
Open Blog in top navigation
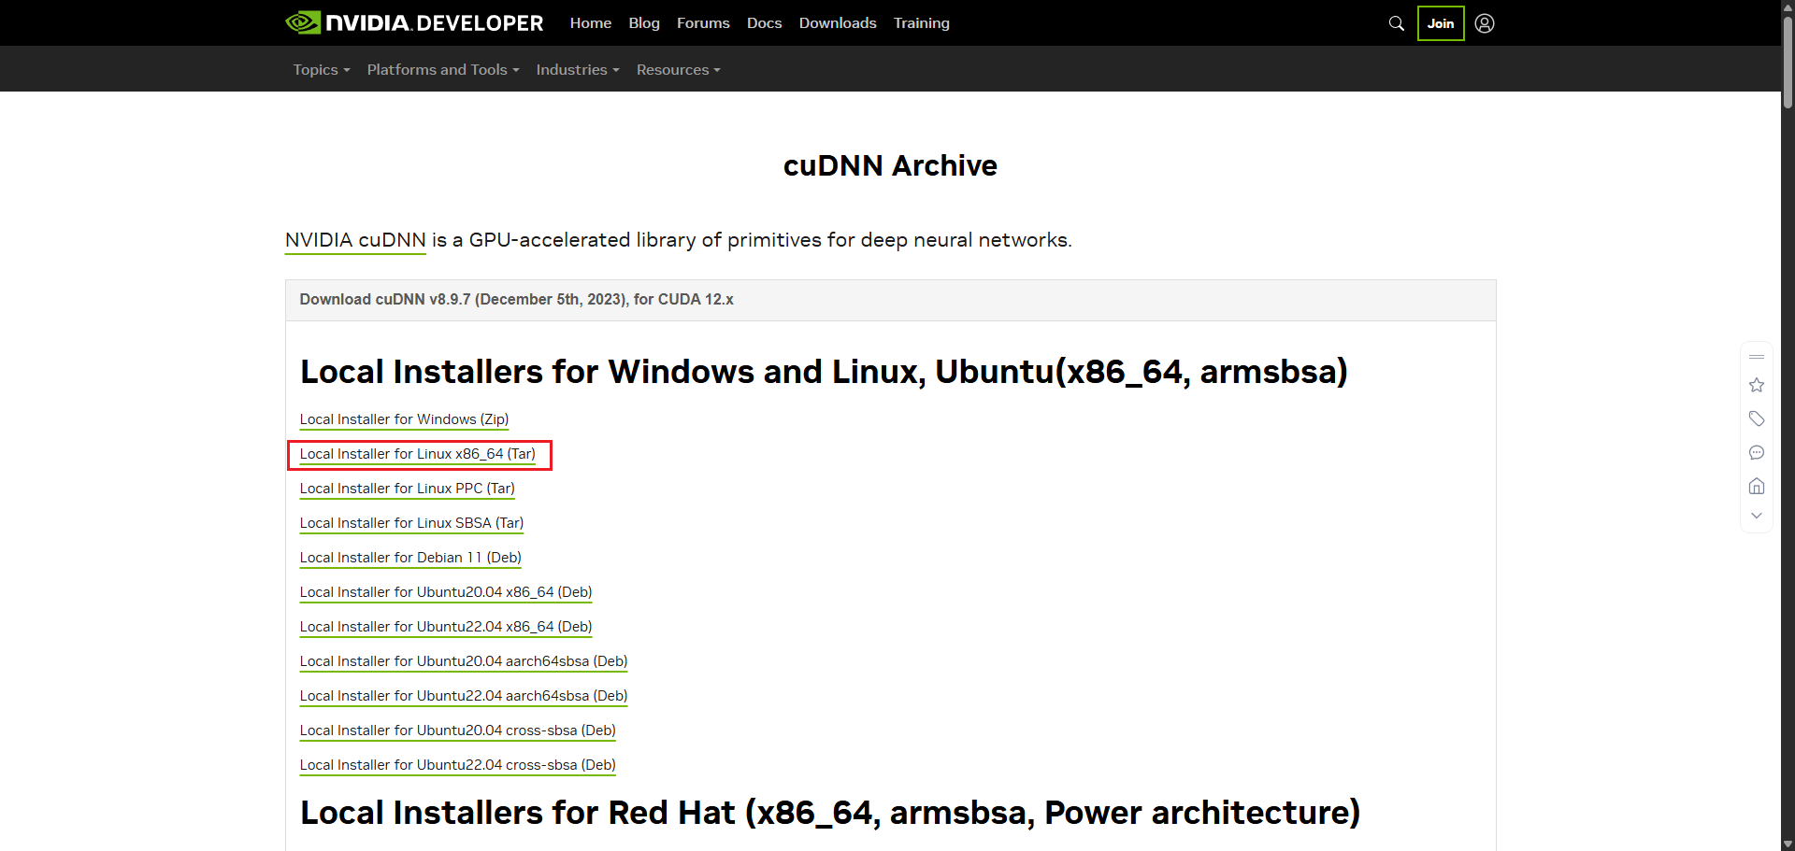[644, 23]
